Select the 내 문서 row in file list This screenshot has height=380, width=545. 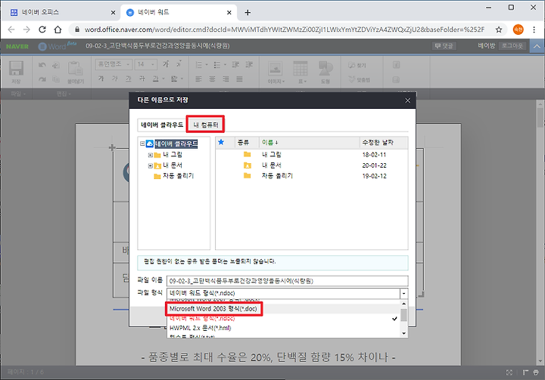[x=312, y=165]
